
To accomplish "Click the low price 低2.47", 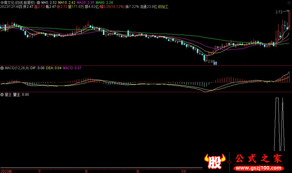I will point(51,7).
